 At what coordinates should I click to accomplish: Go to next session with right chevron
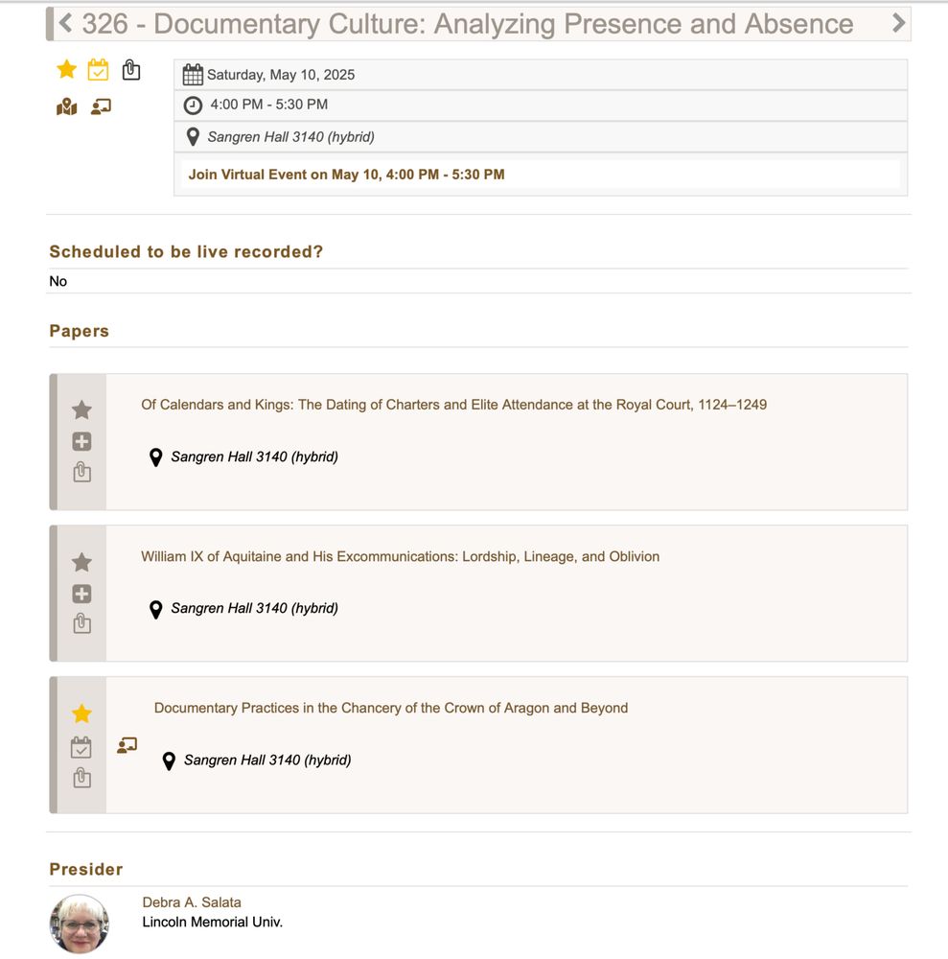pos(898,23)
